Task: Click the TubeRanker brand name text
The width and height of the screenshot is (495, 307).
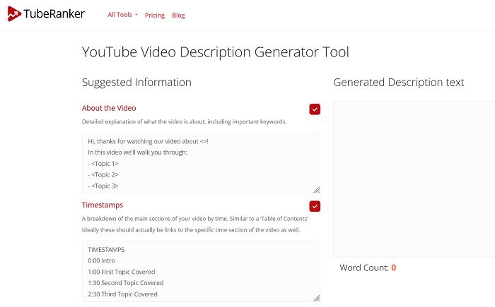Action: point(54,14)
